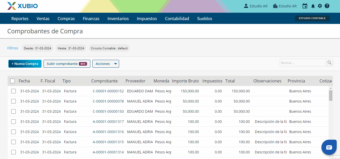
Task: Open the Sueldos menu
Action: coord(205,19)
